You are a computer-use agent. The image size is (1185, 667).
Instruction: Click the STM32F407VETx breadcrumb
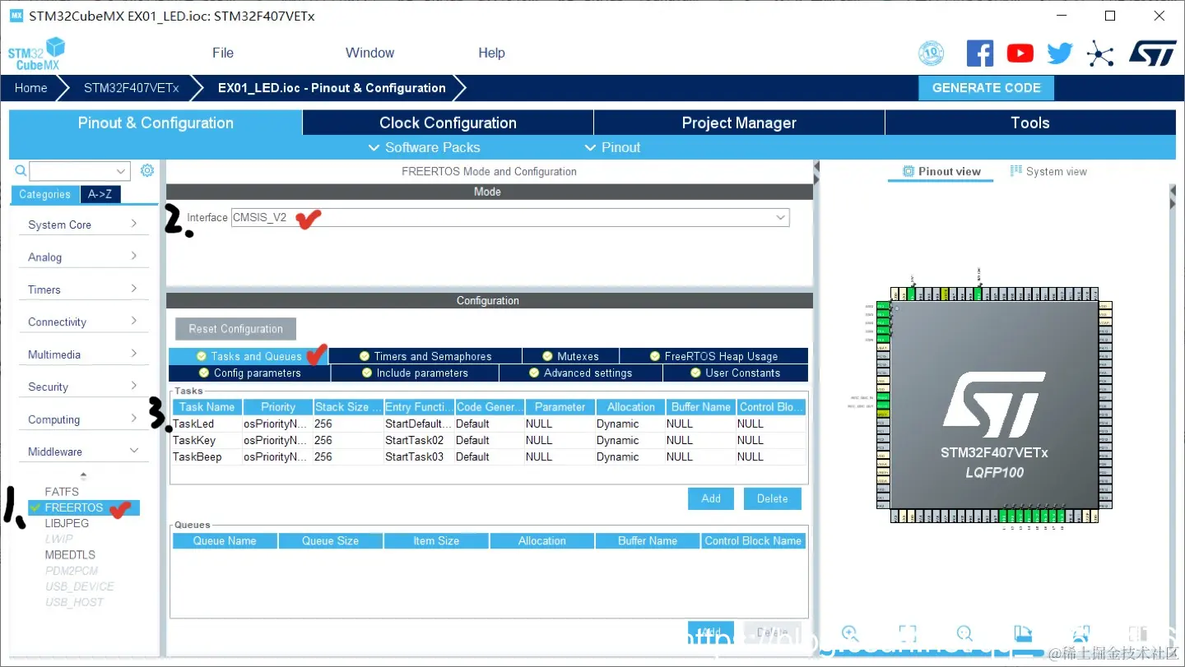coord(131,88)
